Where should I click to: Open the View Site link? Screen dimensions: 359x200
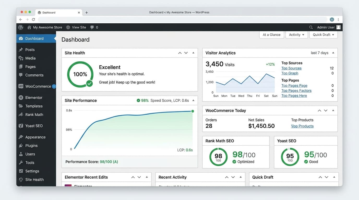pyautogui.click(x=76, y=27)
